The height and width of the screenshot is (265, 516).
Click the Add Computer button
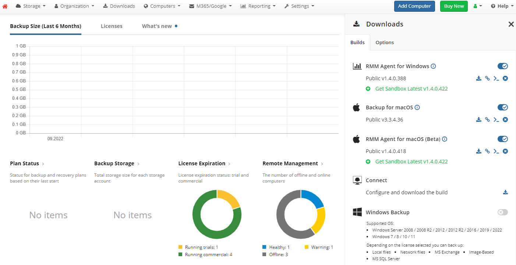click(414, 6)
